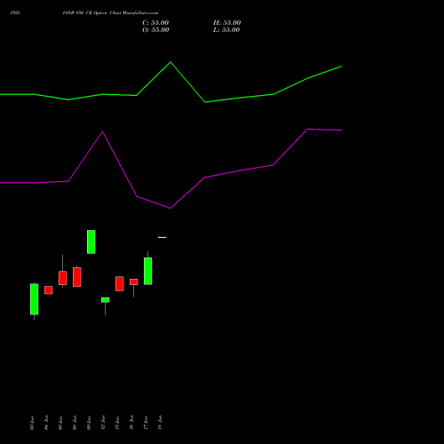Click the high price value H: 55.00

(226, 23)
